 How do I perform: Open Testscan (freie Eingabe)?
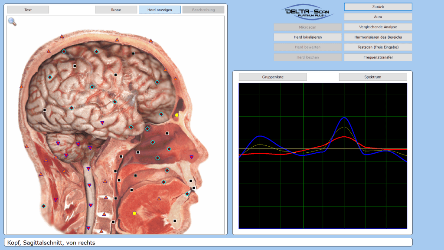pos(378,47)
